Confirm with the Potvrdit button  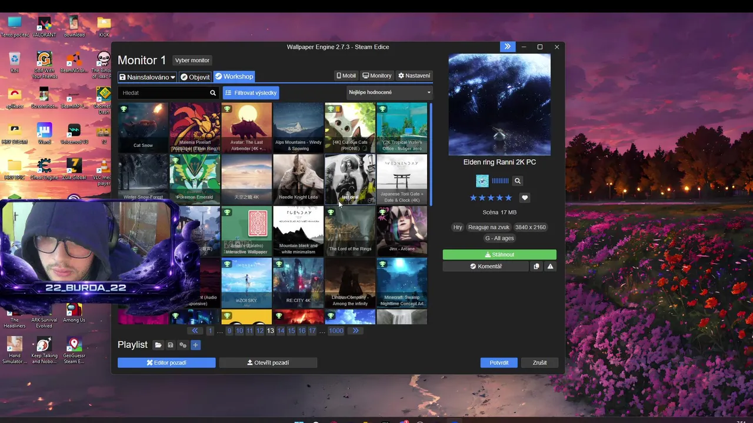pyautogui.click(x=499, y=363)
